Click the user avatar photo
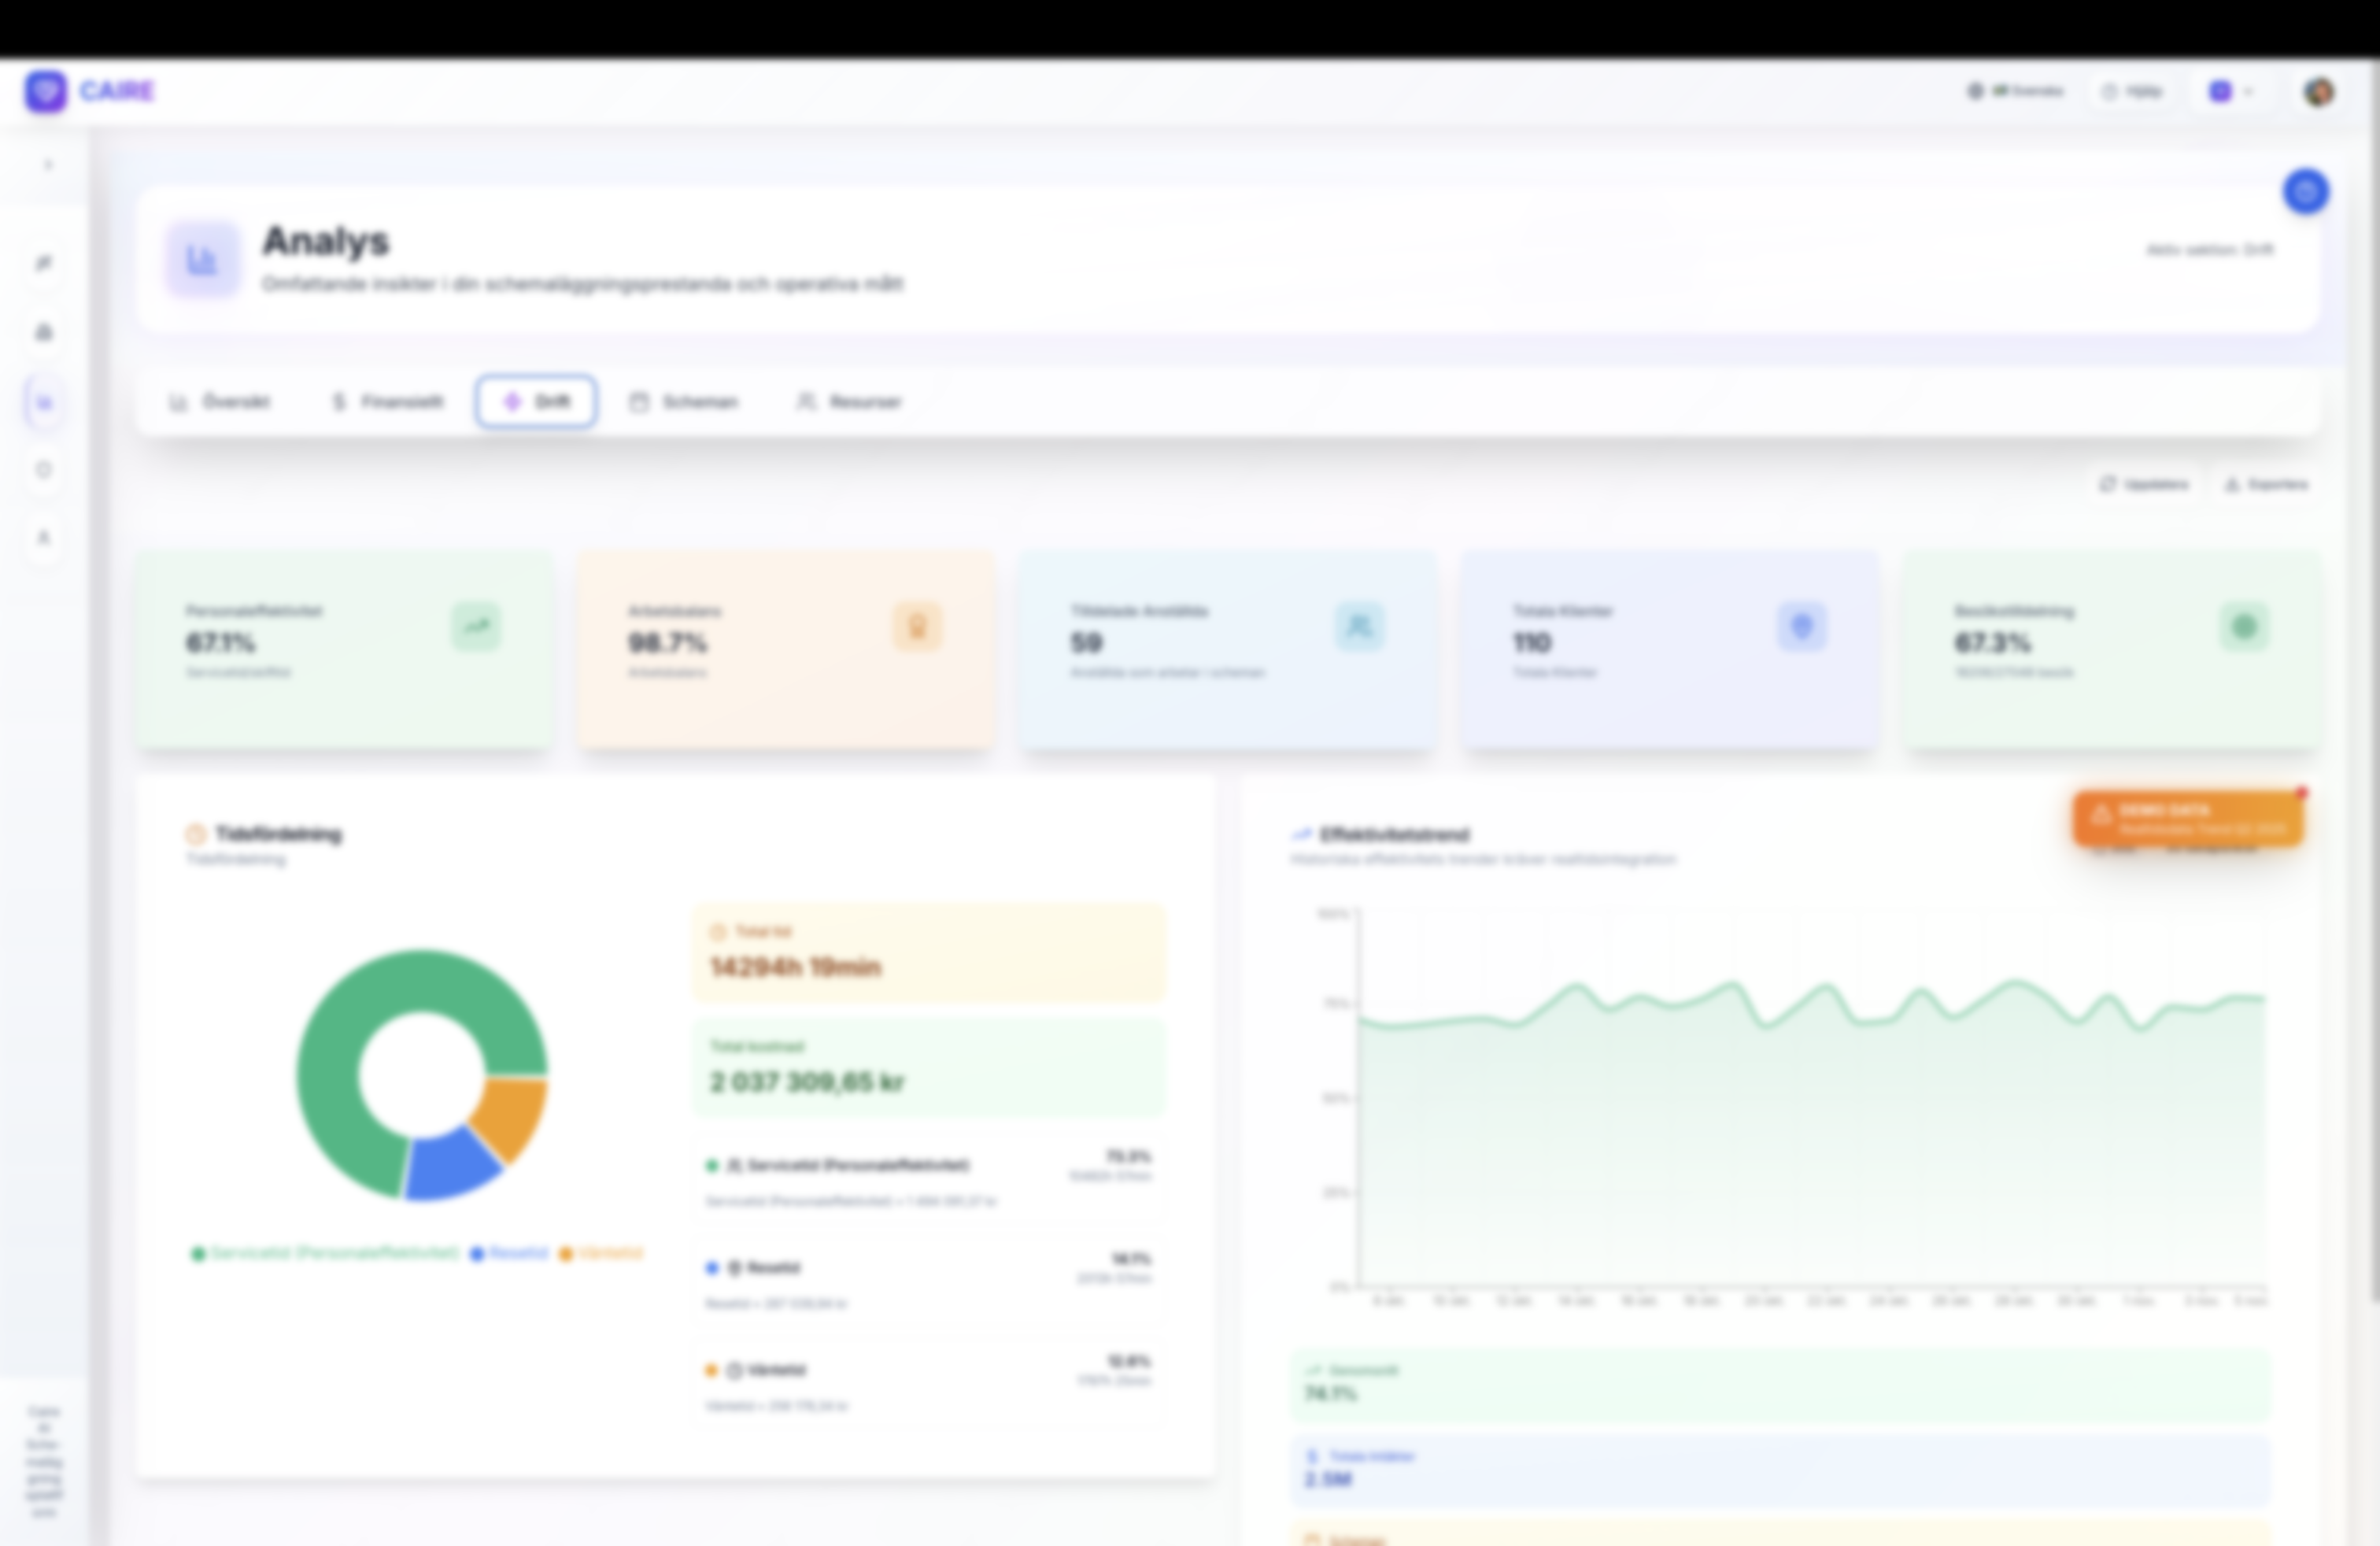The width and height of the screenshot is (2380, 1546). [x=2319, y=91]
